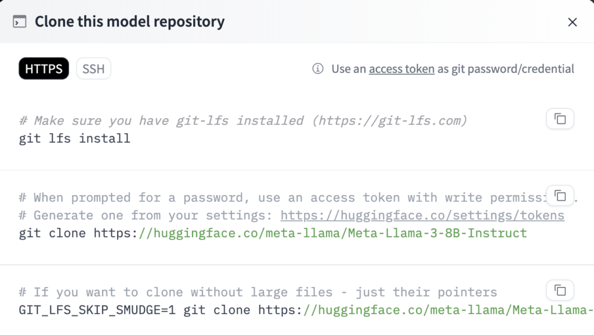Click the 'Make sure you have git-lfs installed' comment
Viewport: 594px width, 335px height.
[x=243, y=121]
